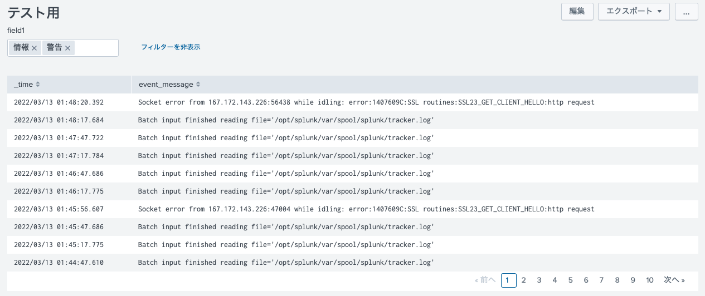Go to page 9

click(x=633, y=280)
